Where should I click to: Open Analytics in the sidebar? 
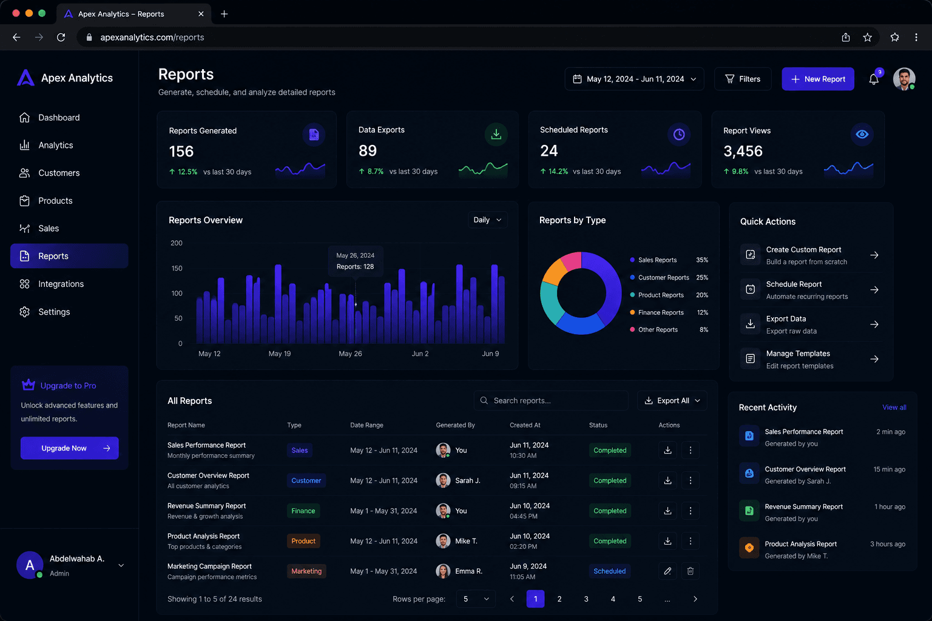69,146
